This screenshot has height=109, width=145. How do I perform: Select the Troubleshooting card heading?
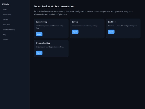(43, 43)
